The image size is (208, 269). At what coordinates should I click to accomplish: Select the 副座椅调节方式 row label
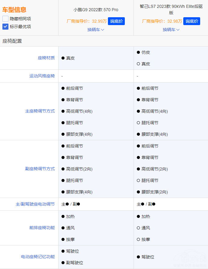(40, 169)
